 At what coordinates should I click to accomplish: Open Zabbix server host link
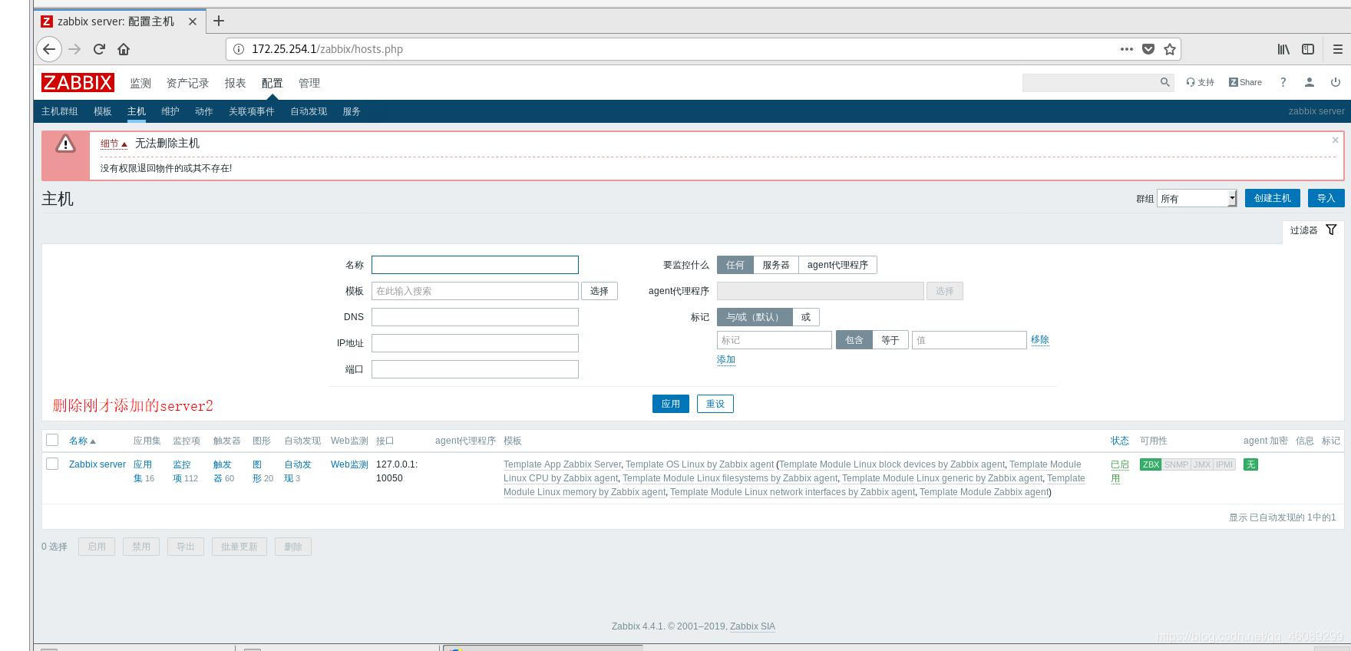click(97, 464)
